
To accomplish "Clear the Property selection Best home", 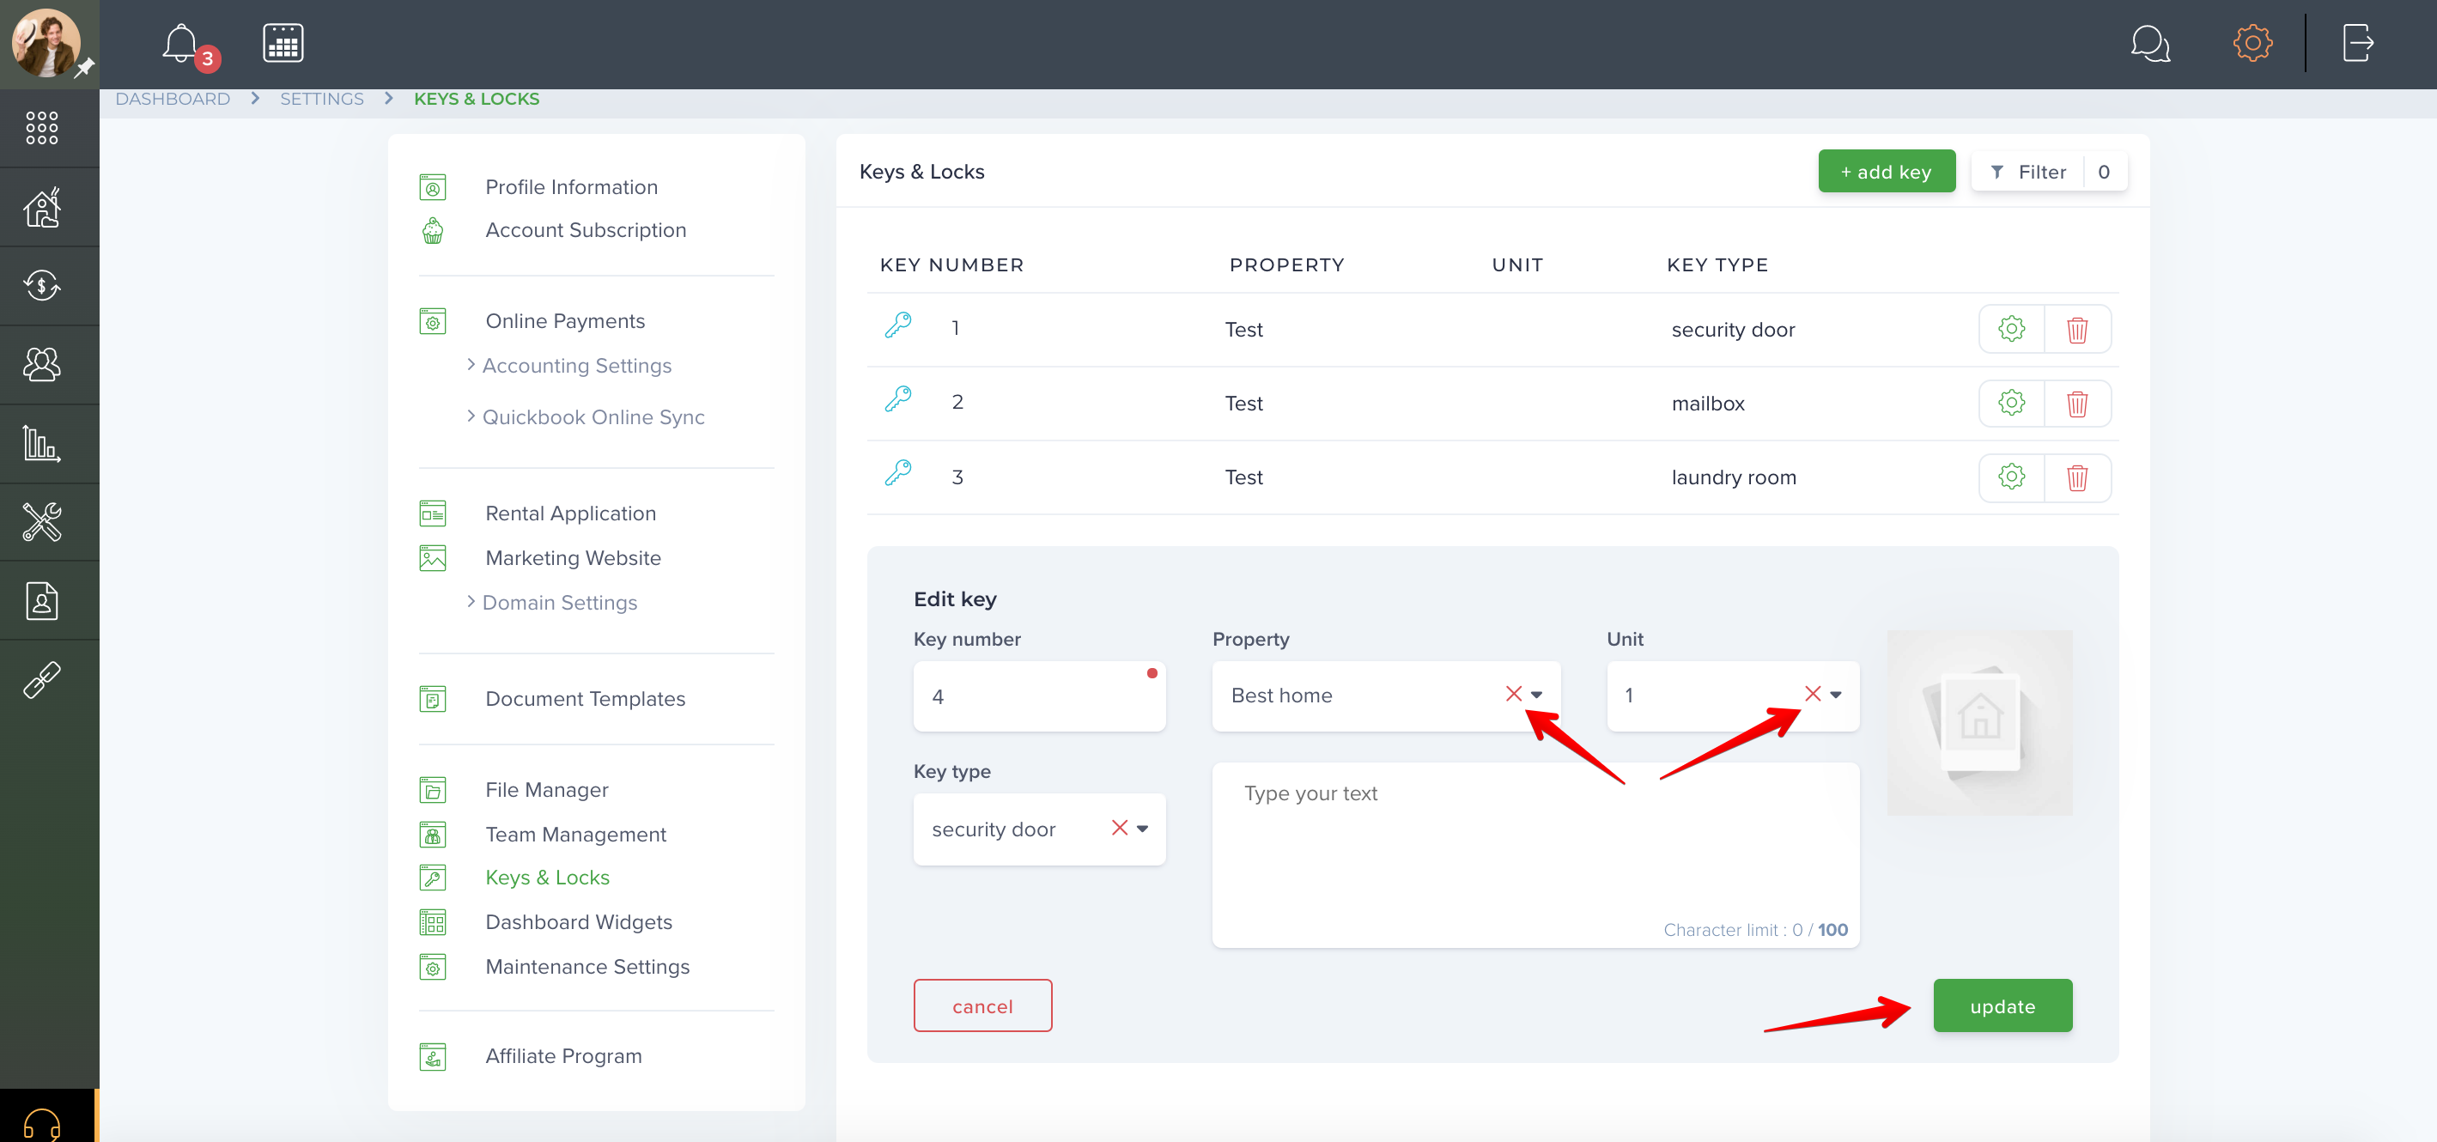I will pyautogui.click(x=1514, y=695).
